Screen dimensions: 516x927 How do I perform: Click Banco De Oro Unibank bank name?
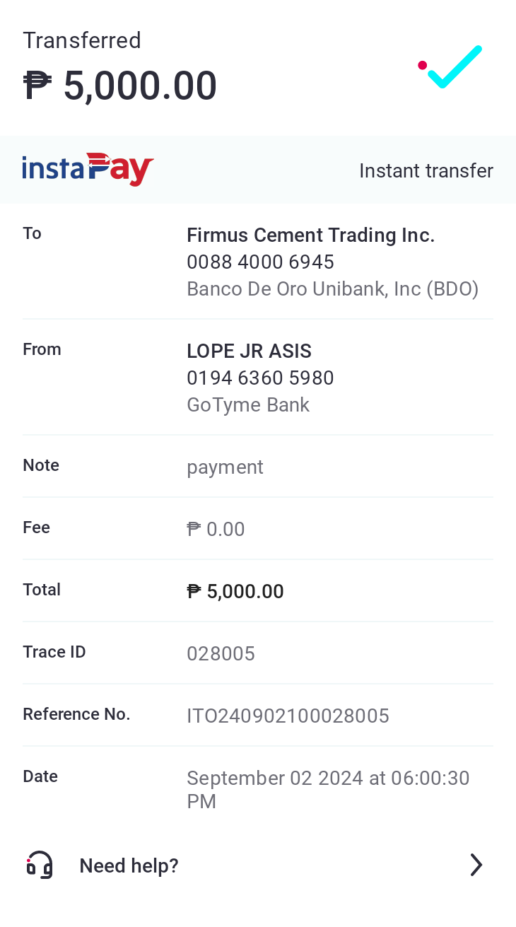[332, 289]
